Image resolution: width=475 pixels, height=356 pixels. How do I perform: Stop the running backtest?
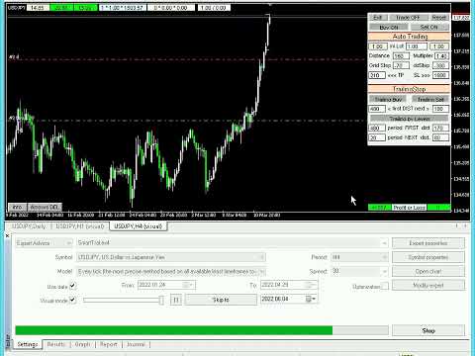pyautogui.click(x=428, y=330)
